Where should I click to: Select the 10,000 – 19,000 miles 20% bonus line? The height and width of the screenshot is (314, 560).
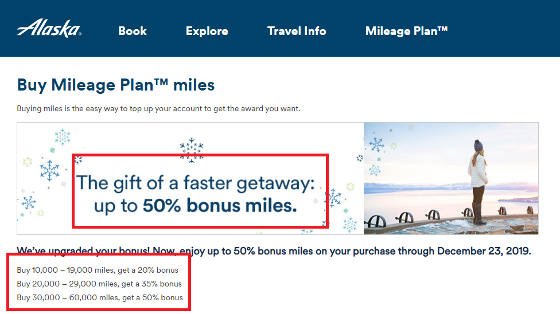click(98, 270)
